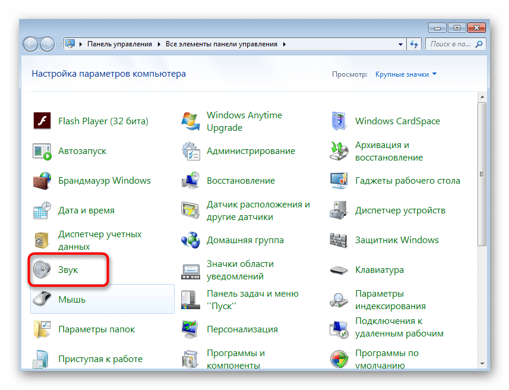Click the Защитник Windows icon
The height and width of the screenshot is (390, 509).
[x=339, y=240]
